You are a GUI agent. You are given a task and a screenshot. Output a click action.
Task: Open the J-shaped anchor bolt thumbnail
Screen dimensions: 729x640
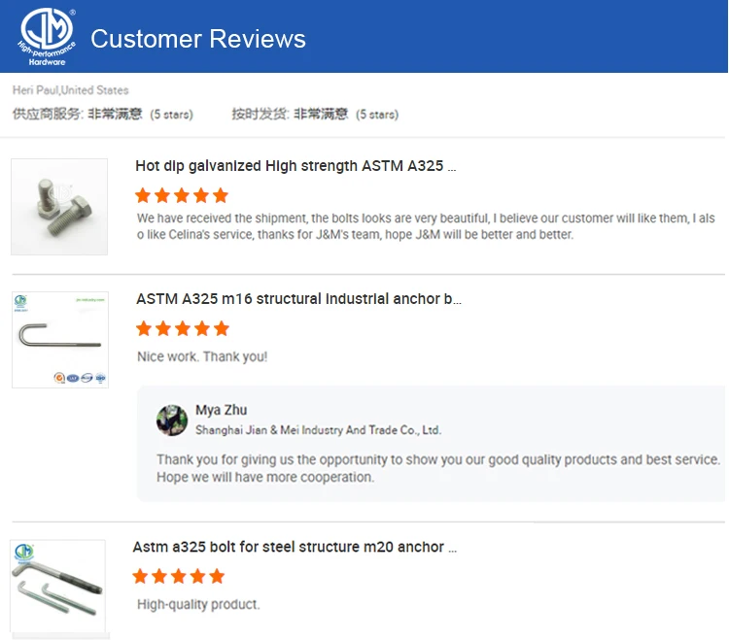(59, 340)
